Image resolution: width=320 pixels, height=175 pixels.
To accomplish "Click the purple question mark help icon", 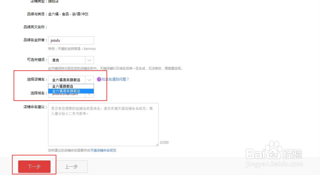I will point(99,79).
